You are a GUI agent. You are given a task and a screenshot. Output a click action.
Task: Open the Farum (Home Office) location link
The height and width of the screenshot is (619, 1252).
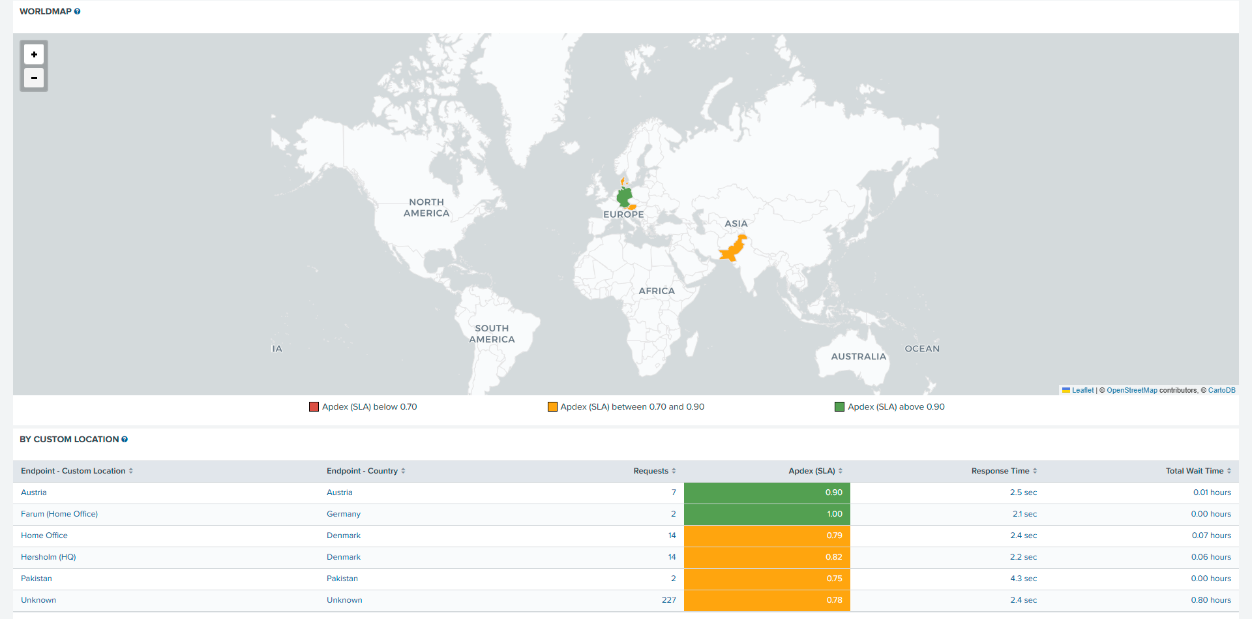coord(59,514)
